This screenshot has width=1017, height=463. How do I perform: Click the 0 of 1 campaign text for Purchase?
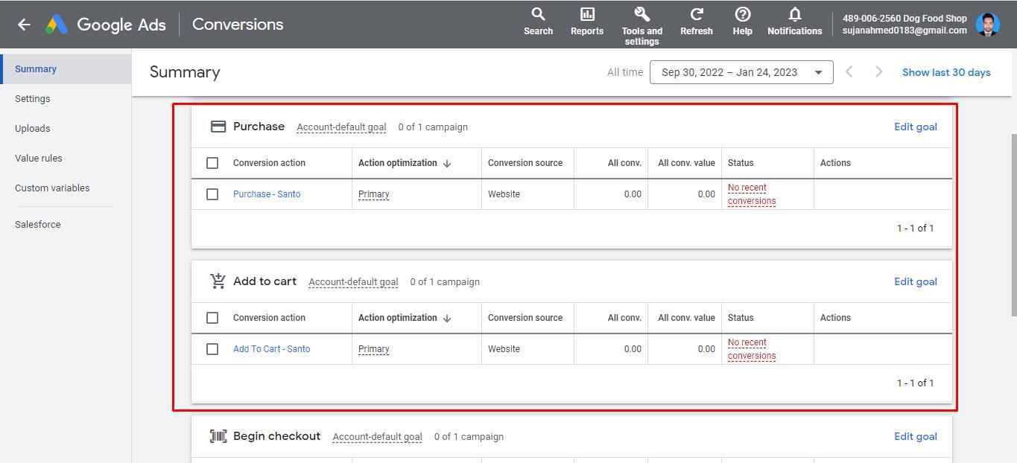pyautogui.click(x=433, y=127)
